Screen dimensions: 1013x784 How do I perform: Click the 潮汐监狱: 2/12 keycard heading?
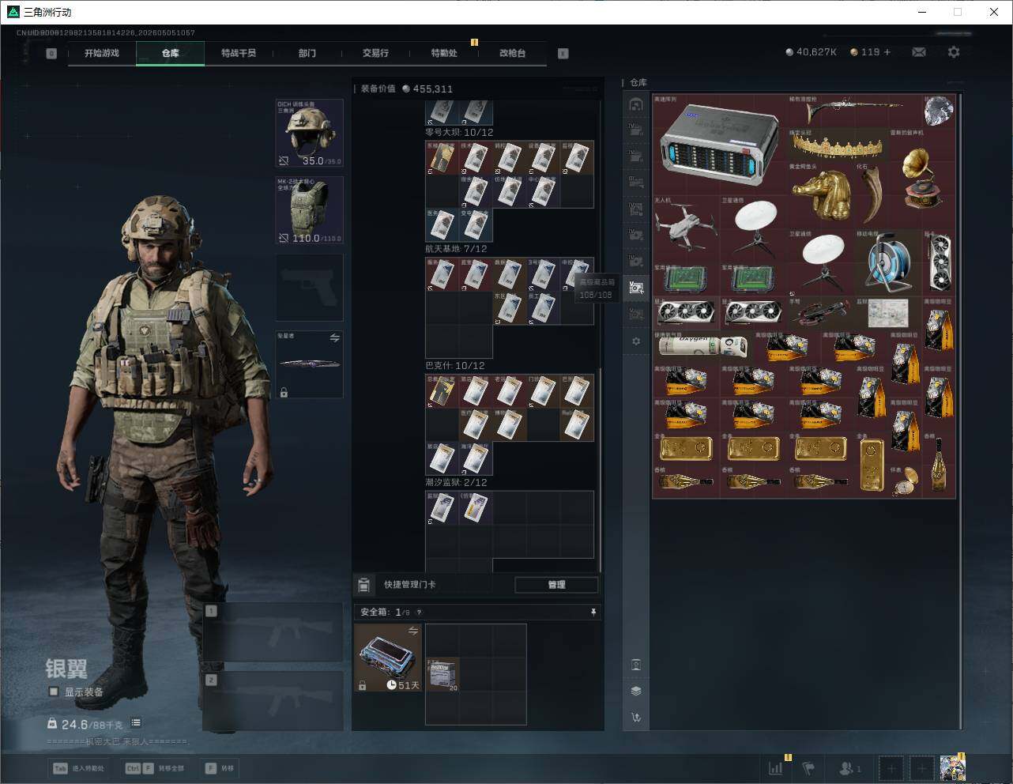(456, 482)
